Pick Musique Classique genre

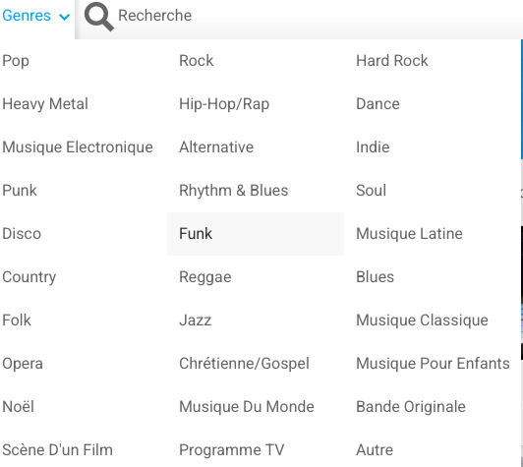tap(422, 321)
